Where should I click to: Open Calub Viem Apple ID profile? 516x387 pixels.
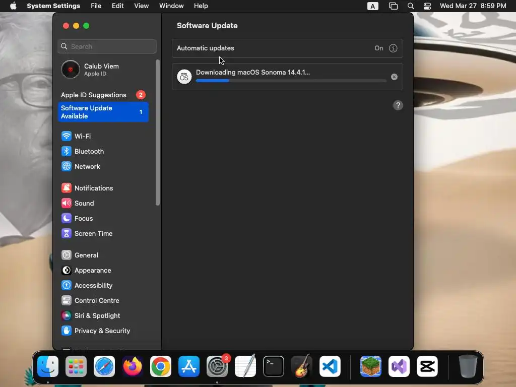coord(103,70)
